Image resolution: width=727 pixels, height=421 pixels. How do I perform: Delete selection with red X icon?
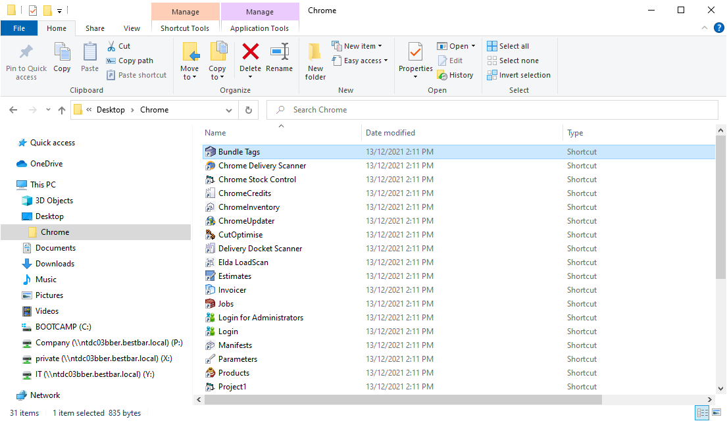(x=251, y=51)
